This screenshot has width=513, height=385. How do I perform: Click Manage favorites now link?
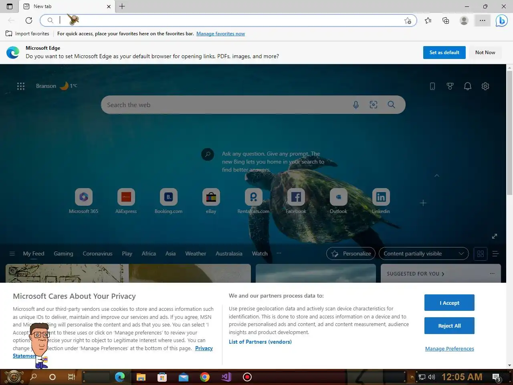220,34
